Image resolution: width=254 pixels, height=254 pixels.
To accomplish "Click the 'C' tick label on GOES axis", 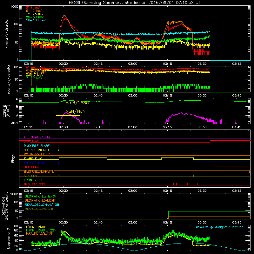I will 17,99.
